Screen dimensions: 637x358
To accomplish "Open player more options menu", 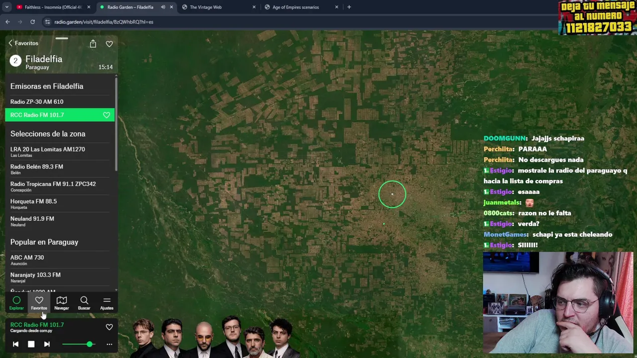I will (109, 344).
